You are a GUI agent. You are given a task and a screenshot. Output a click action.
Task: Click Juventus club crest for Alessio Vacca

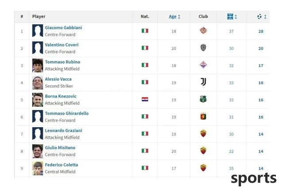tap(203, 82)
